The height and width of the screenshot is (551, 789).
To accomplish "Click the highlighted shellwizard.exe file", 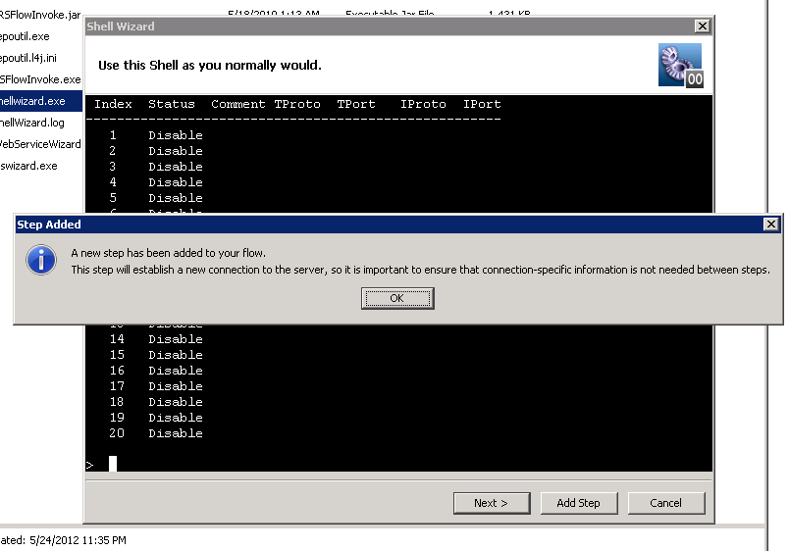I will [32, 101].
